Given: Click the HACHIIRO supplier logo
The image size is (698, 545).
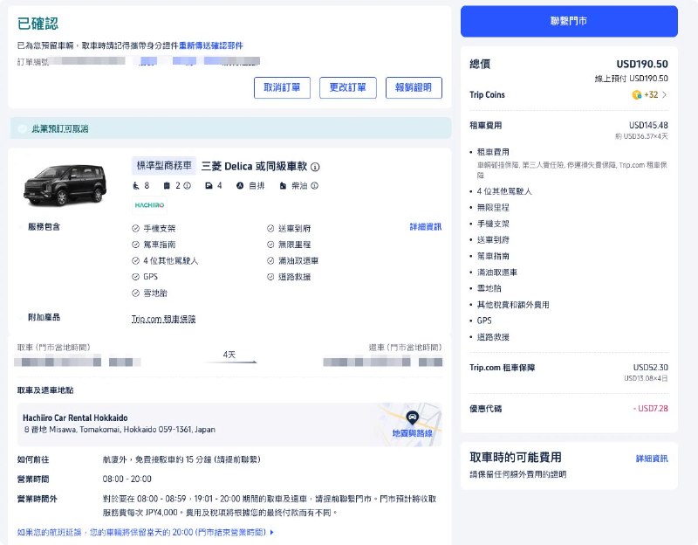Looking at the screenshot, I should click(149, 205).
